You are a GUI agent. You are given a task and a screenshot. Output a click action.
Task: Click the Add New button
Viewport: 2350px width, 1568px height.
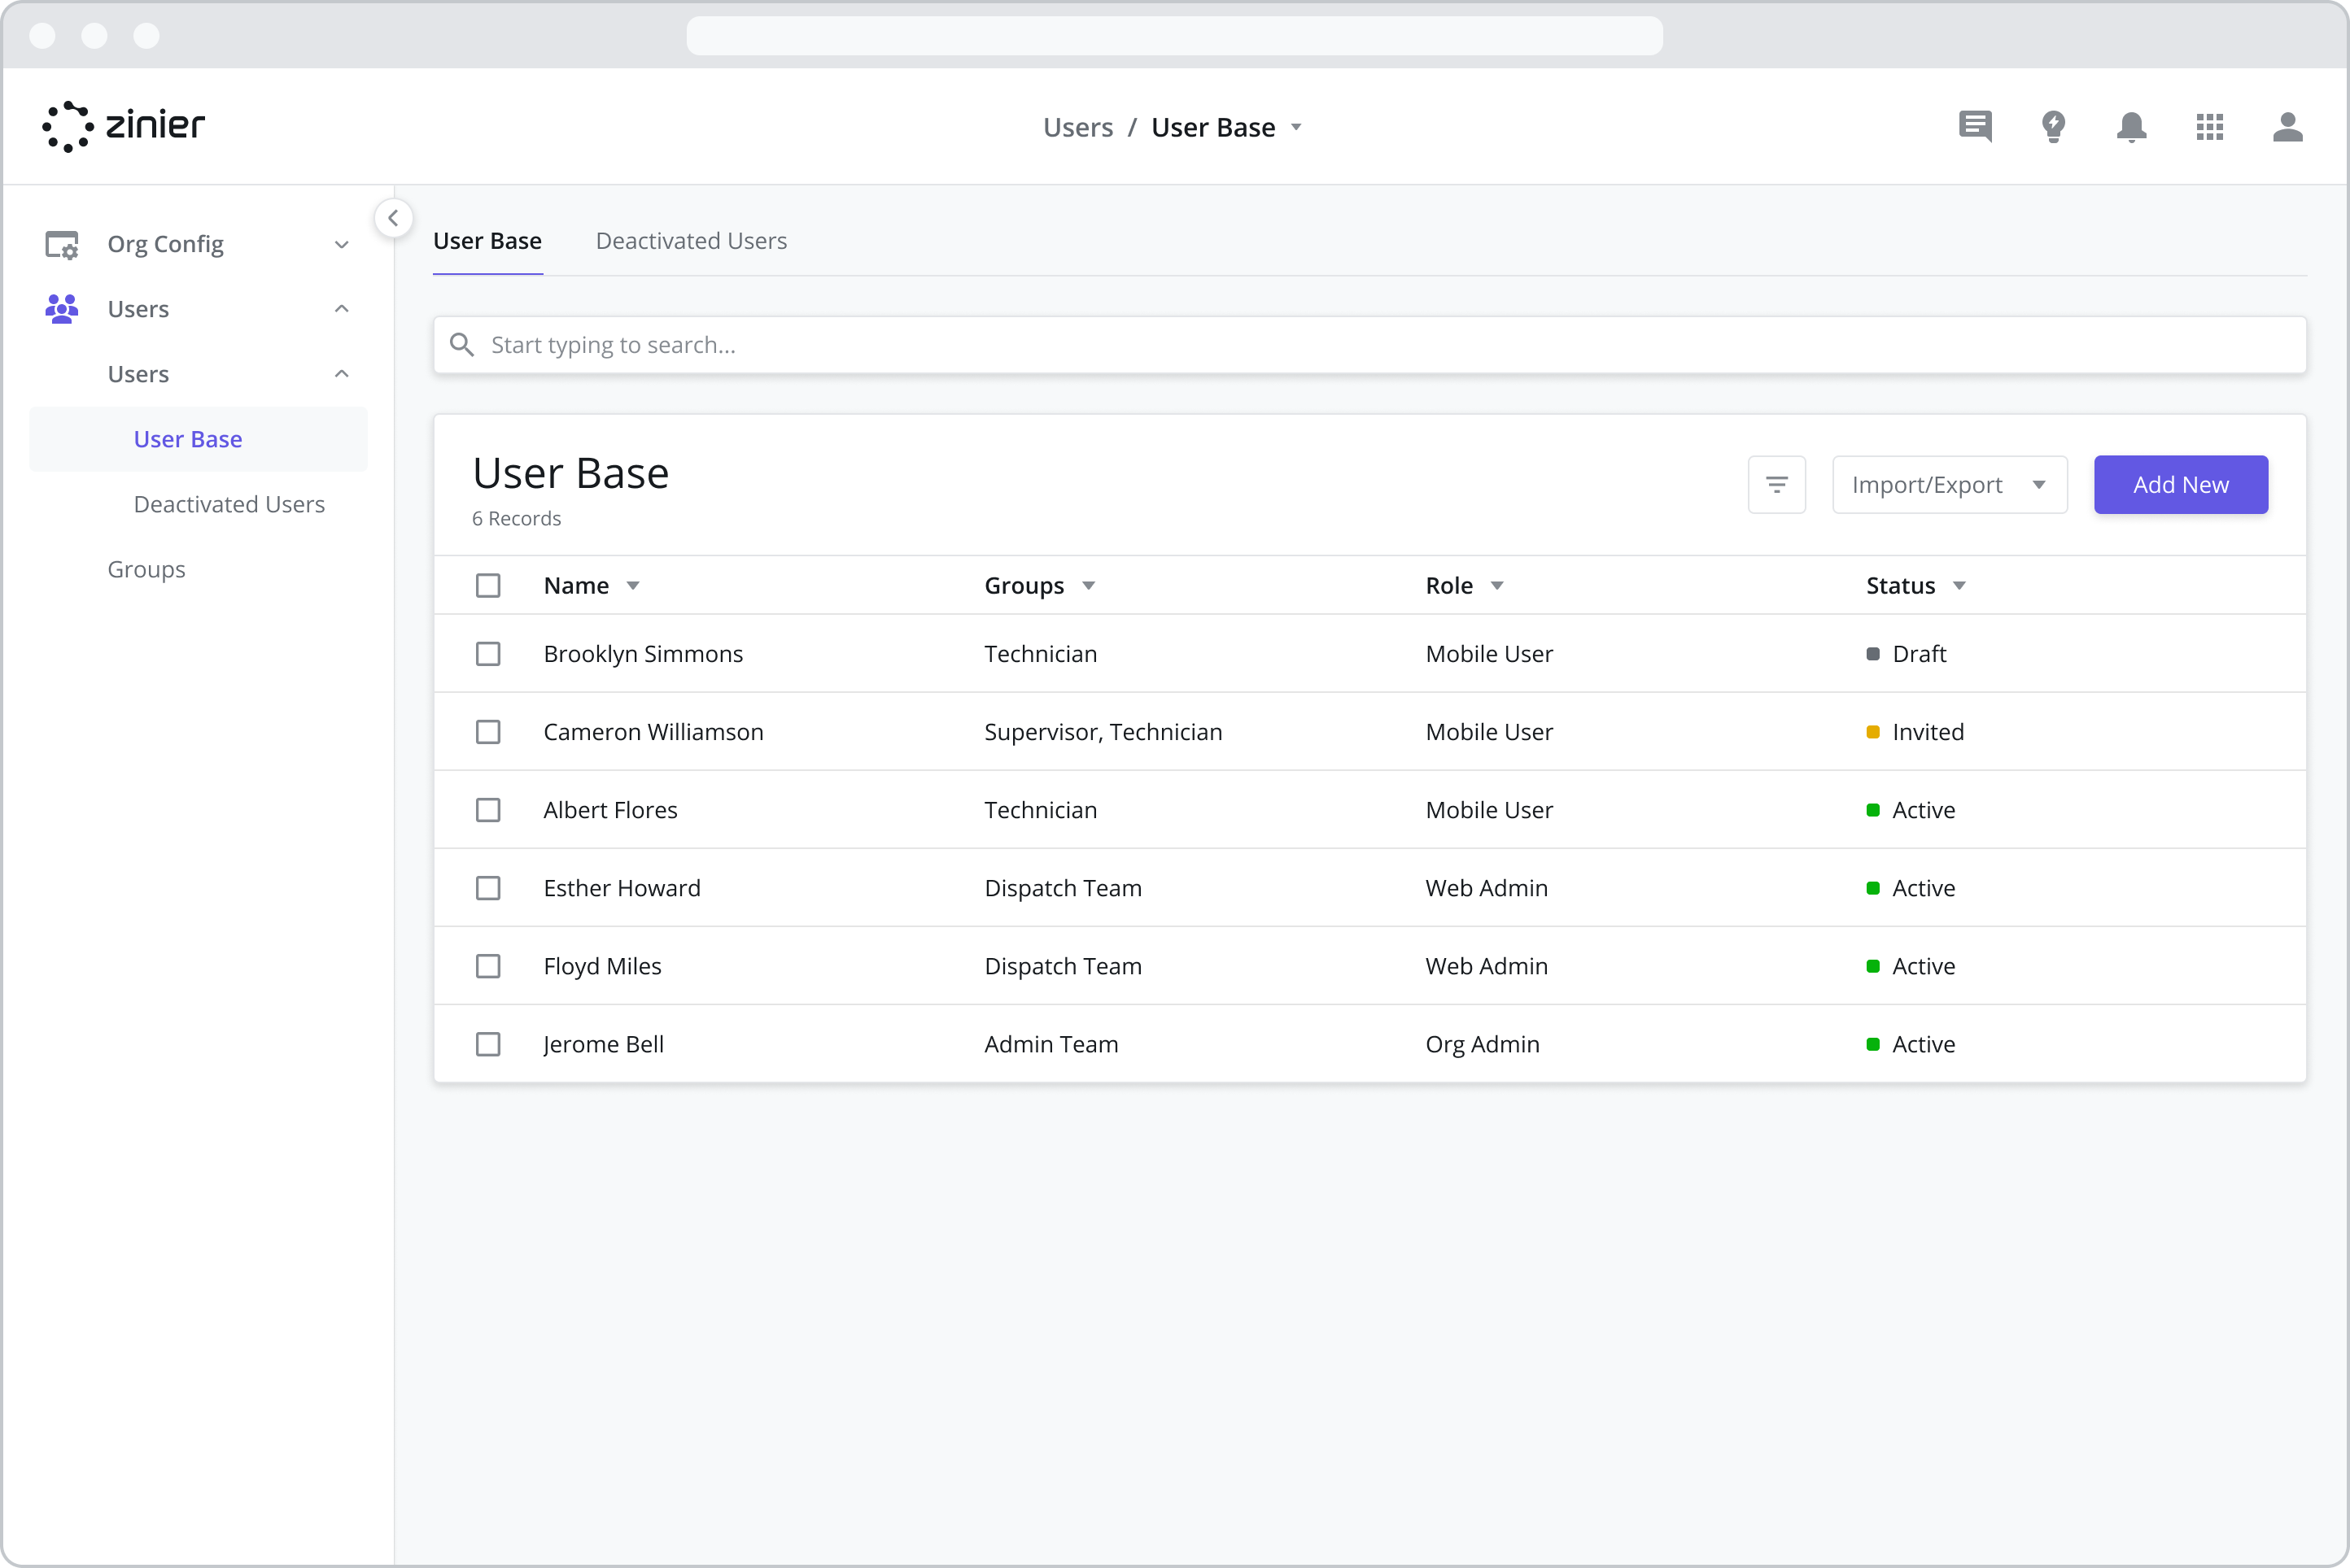pyautogui.click(x=2180, y=483)
